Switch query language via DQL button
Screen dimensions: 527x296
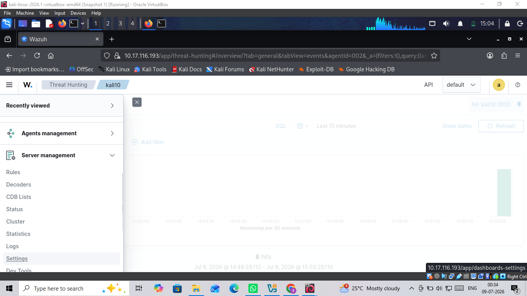point(281,126)
